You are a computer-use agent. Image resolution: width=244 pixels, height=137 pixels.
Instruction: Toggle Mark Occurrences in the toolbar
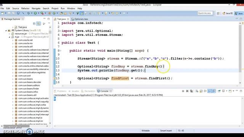click(82, 13)
